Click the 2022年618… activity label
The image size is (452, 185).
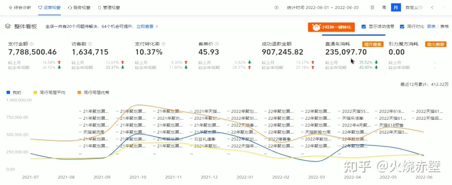pos(392,111)
